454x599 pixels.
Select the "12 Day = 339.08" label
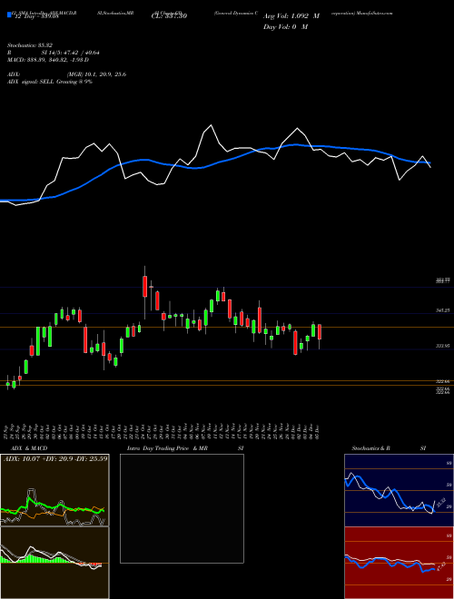36,16
